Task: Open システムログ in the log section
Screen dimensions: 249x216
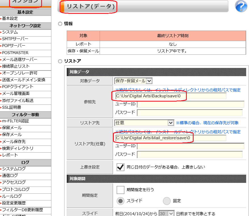Action: (x=14, y=169)
